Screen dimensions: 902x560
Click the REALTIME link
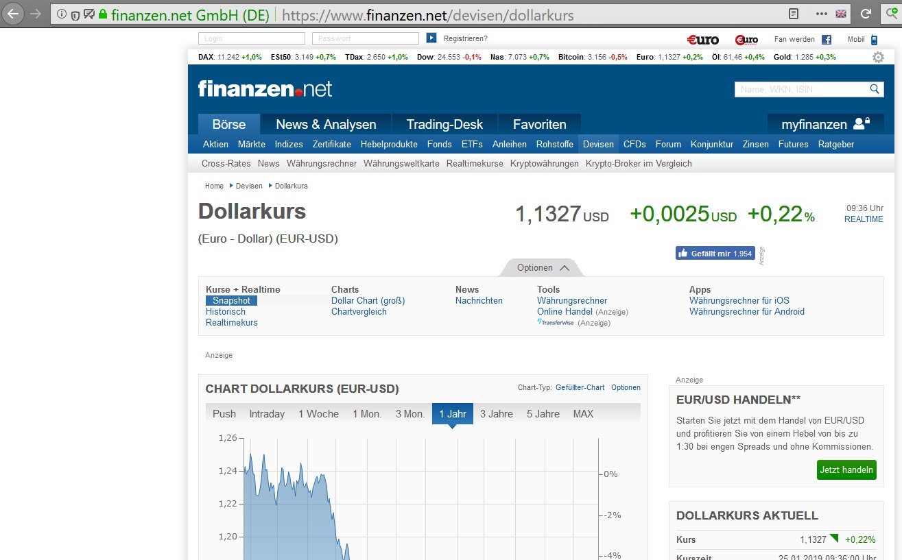point(864,219)
